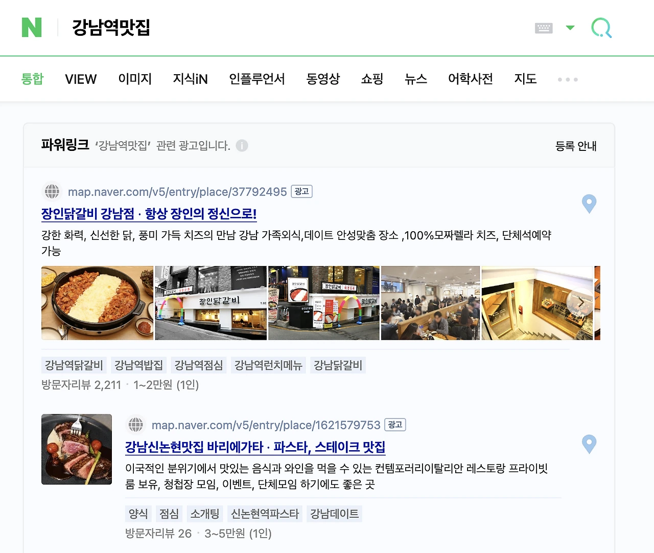Expand the green dropdown arrow near keyboard

pyautogui.click(x=570, y=28)
